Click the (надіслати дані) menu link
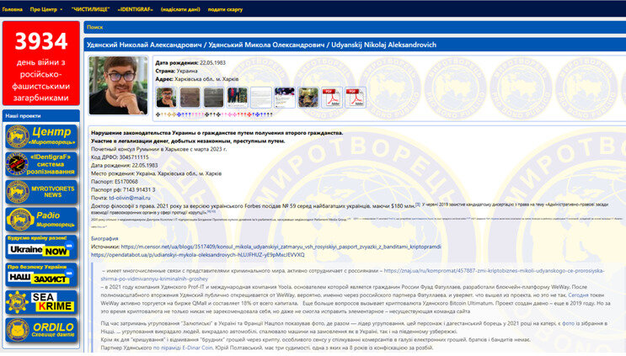 coord(180,9)
